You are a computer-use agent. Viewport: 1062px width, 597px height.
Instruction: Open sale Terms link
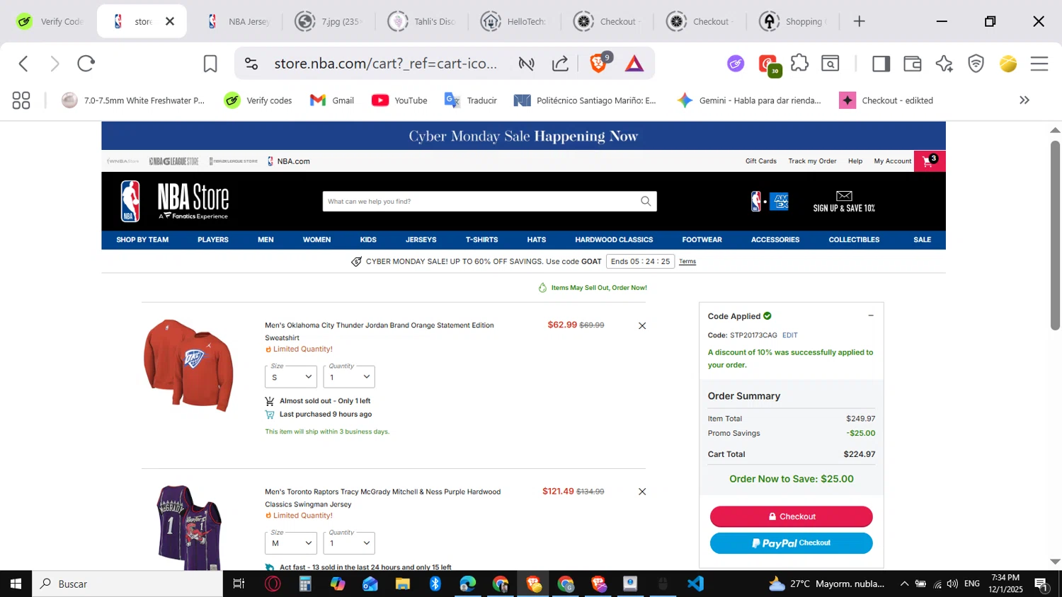[x=687, y=262]
